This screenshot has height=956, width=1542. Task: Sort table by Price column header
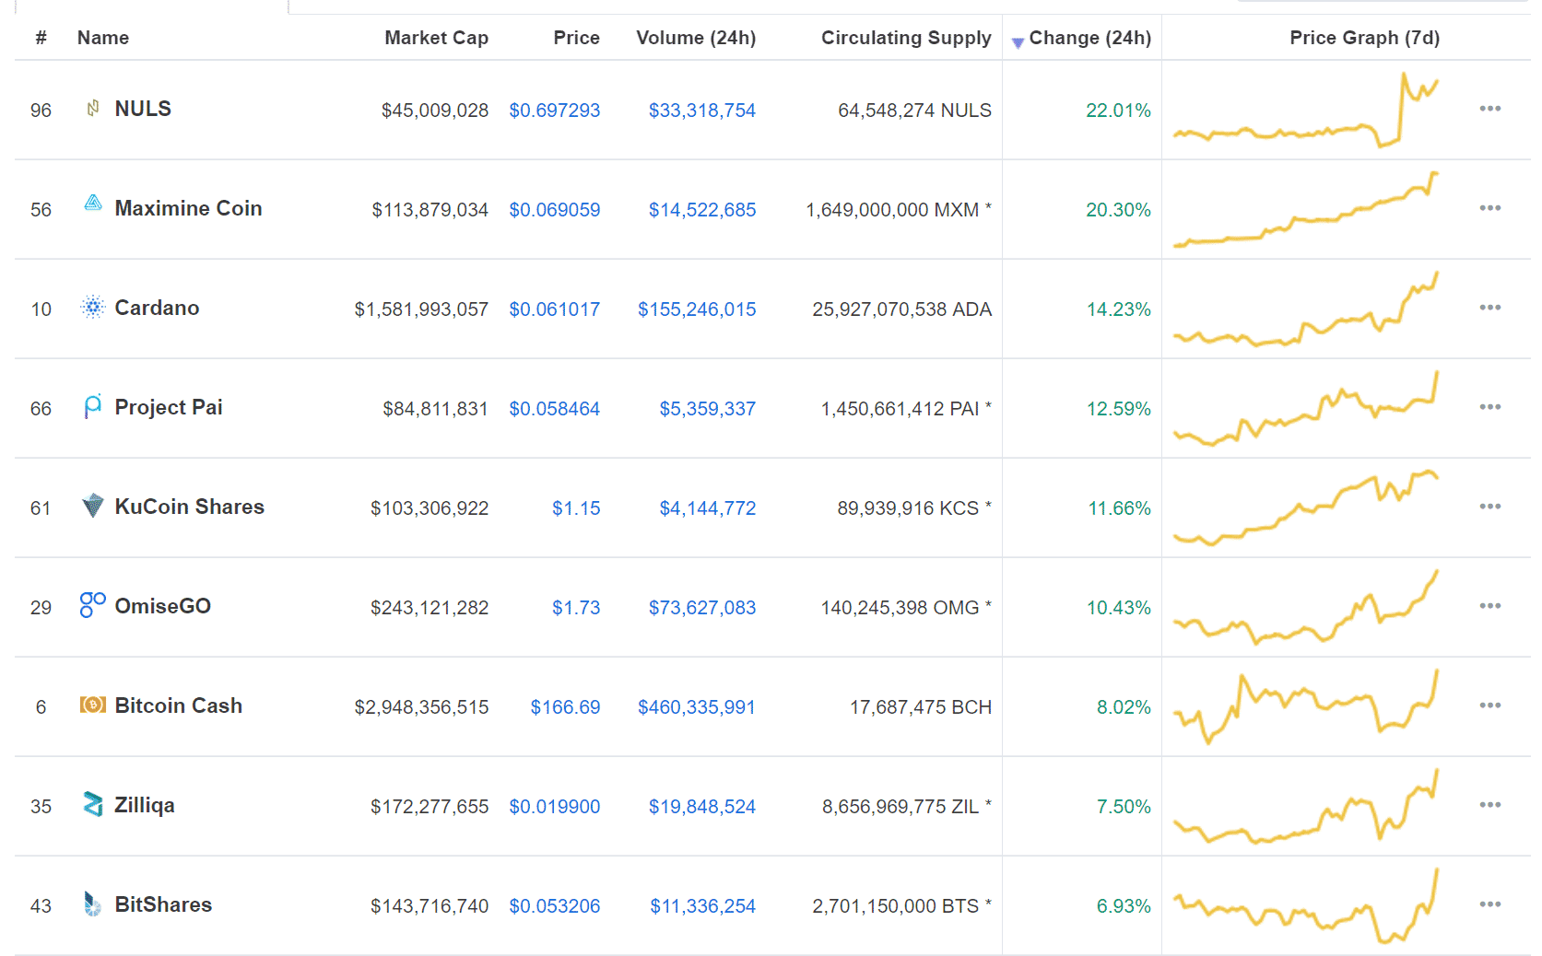point(576,38)
